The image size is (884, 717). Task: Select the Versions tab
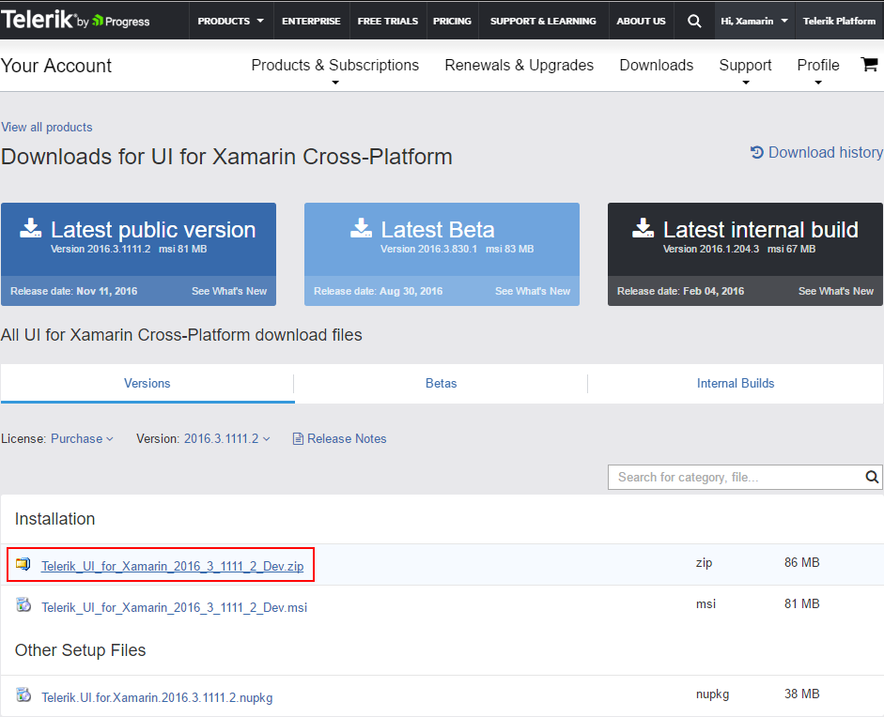[x=147, y=384]
